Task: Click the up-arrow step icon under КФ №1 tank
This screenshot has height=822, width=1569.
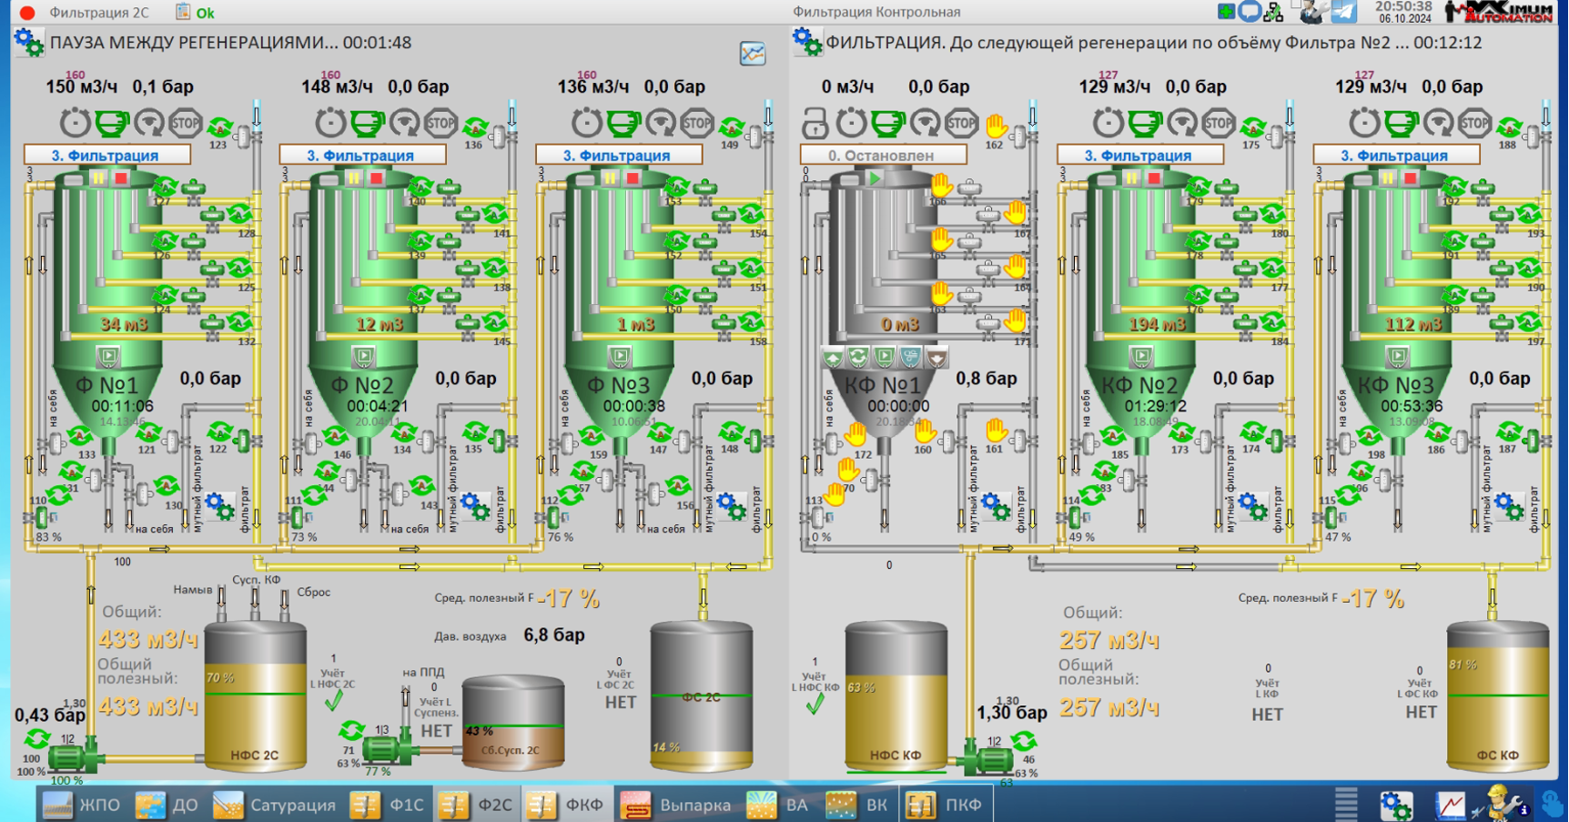Action: click(833, 358)
